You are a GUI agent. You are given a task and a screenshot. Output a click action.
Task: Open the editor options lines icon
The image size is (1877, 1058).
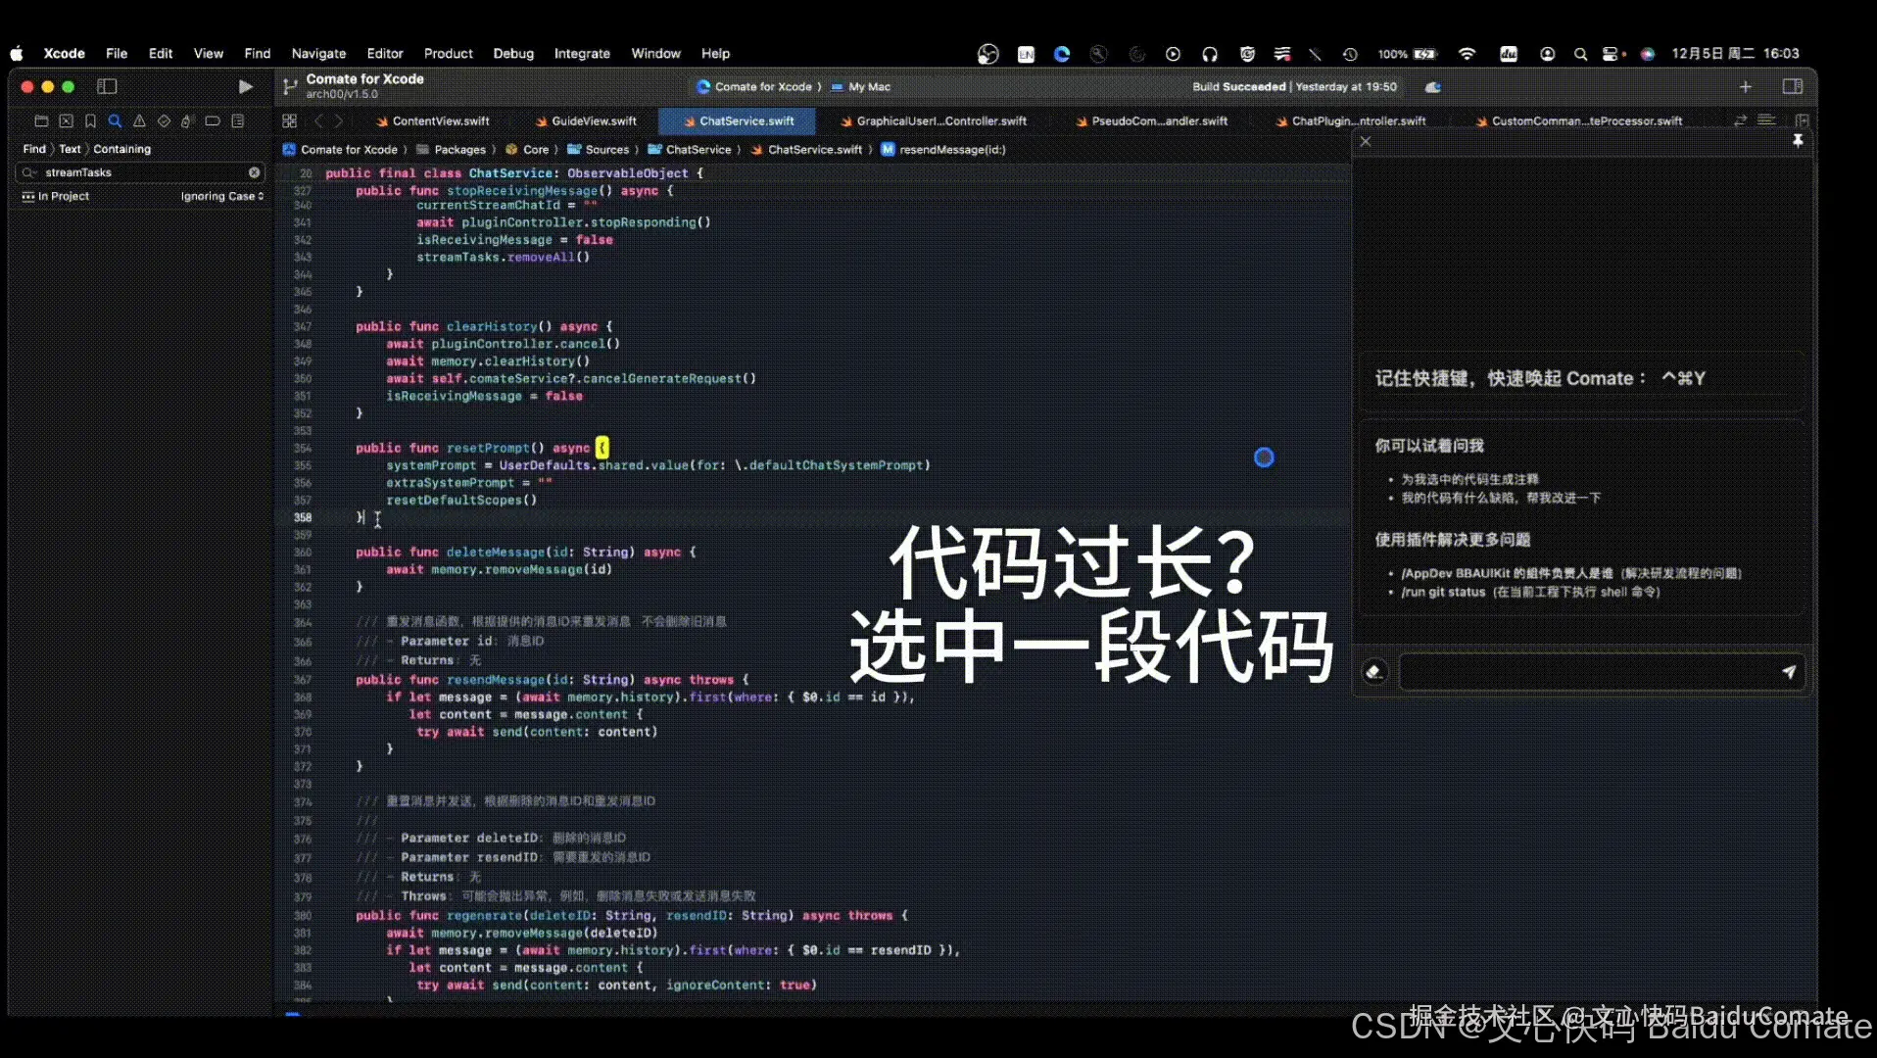pyautogui.click(x=1766, y=120)
